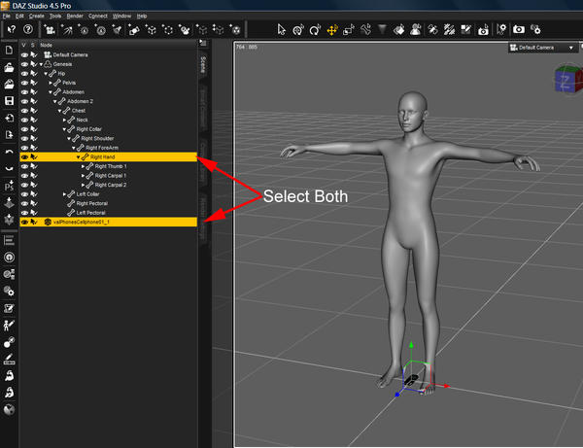Expand the Left Collar bone
Image resolution: width=583 pixels, height=448 pixels.
click(x=64, y=194)
